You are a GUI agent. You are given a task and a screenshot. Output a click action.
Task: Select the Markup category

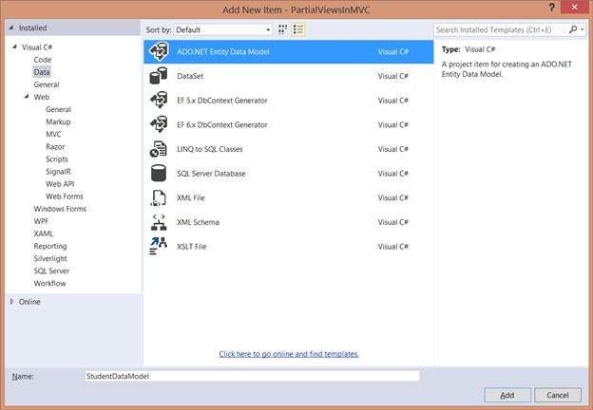58,121
